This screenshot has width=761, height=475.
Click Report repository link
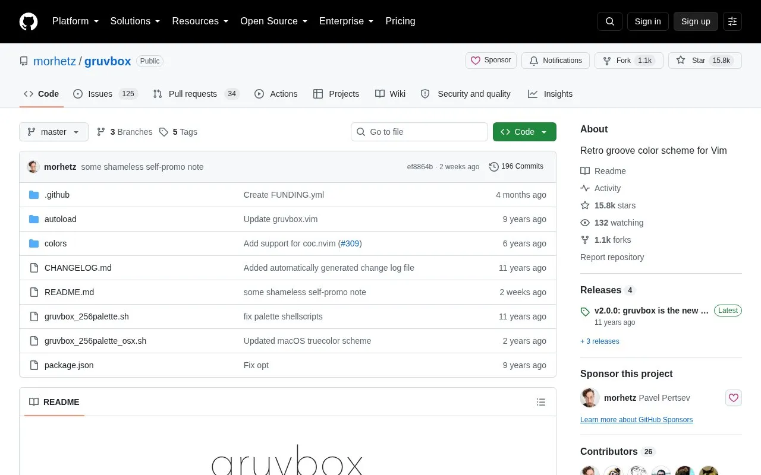click(612, 257)
